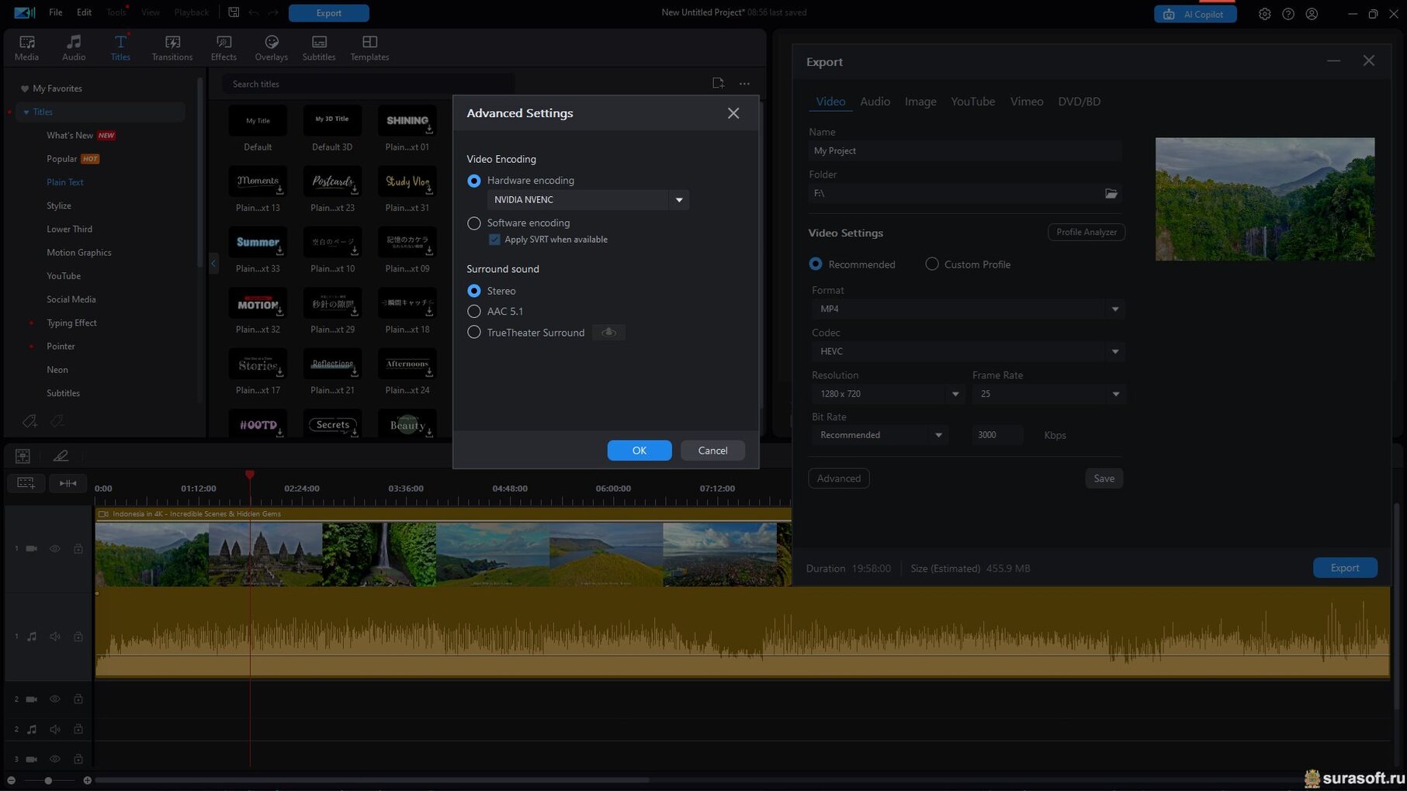Screen dimensions: 1407x791
Task: Click TrueTheater Surround settings icon
Action: coord(609,333)
